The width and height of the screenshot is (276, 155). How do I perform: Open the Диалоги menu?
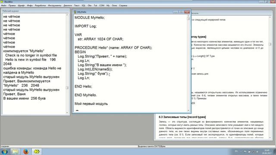pos(68,6)
